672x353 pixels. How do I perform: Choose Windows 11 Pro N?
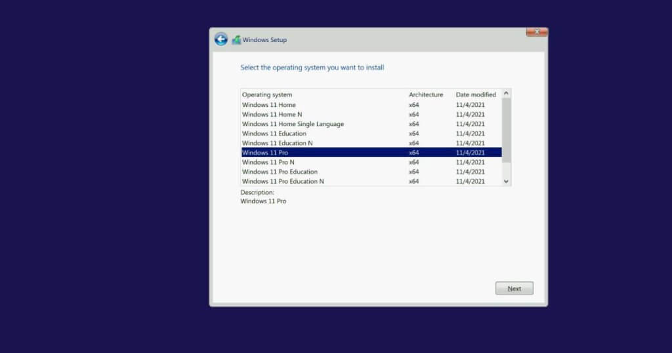(268, 162)
